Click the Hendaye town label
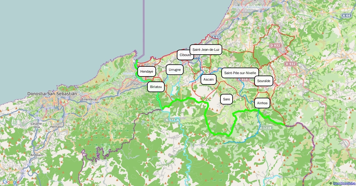The width and height of the screenshot is (356, 186). point(147,71)
